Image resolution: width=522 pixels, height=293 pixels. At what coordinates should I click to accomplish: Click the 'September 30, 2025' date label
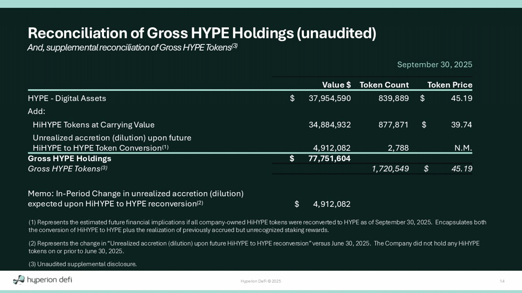tap(434, 65)
